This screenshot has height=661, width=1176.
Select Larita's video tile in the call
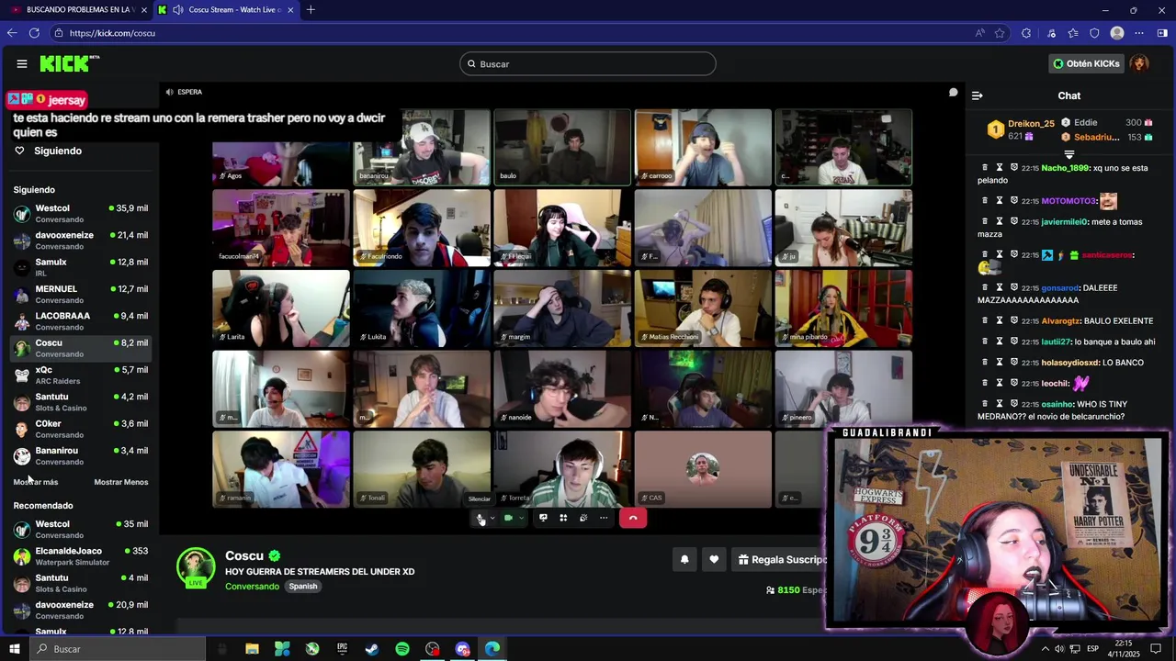coord(281,308)
